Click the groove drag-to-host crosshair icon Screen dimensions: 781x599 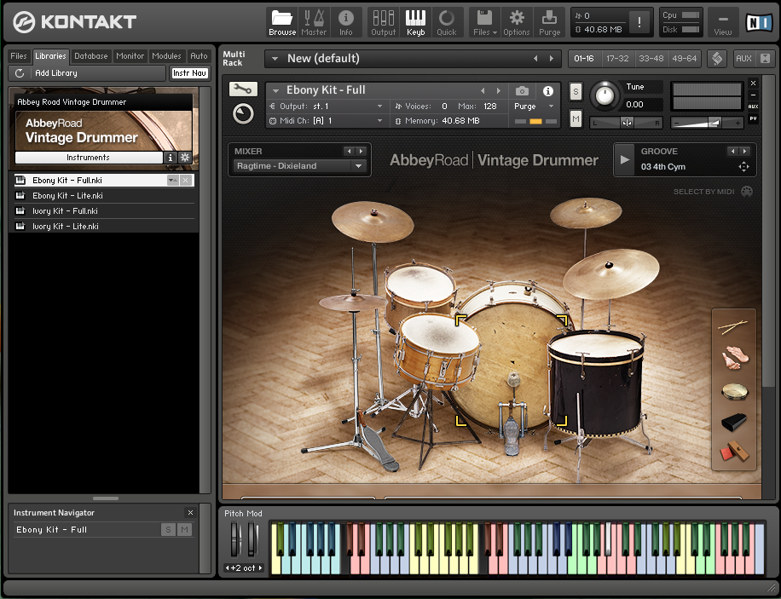(x=743, y=167)
